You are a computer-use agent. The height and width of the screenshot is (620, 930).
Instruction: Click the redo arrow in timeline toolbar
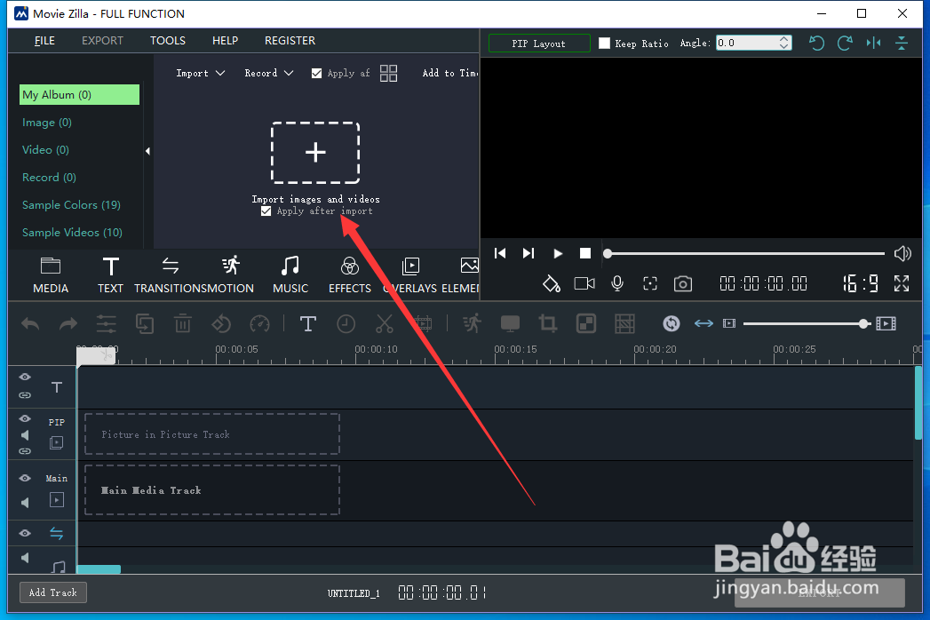[68, 324]
